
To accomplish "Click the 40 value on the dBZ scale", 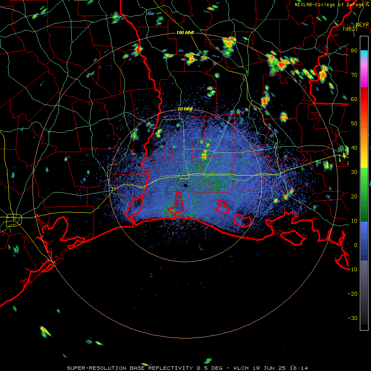I will (x=354, y=148).
